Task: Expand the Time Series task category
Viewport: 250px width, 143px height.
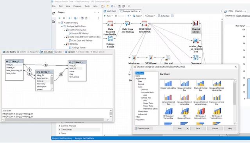Action: tap(60, 130)
